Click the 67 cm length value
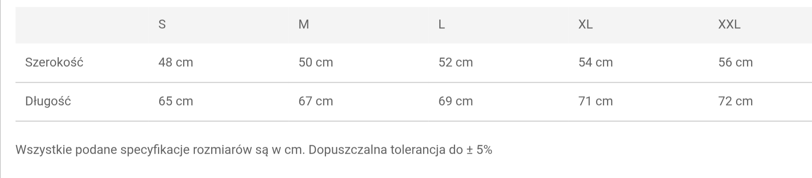The width and height of the screenshot is (812, 178). click(316, 101)
